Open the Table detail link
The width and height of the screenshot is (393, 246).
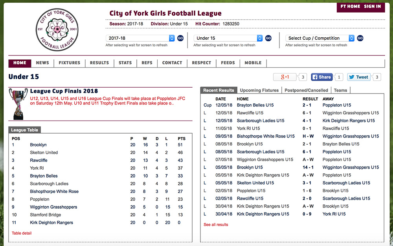(22, 233)
